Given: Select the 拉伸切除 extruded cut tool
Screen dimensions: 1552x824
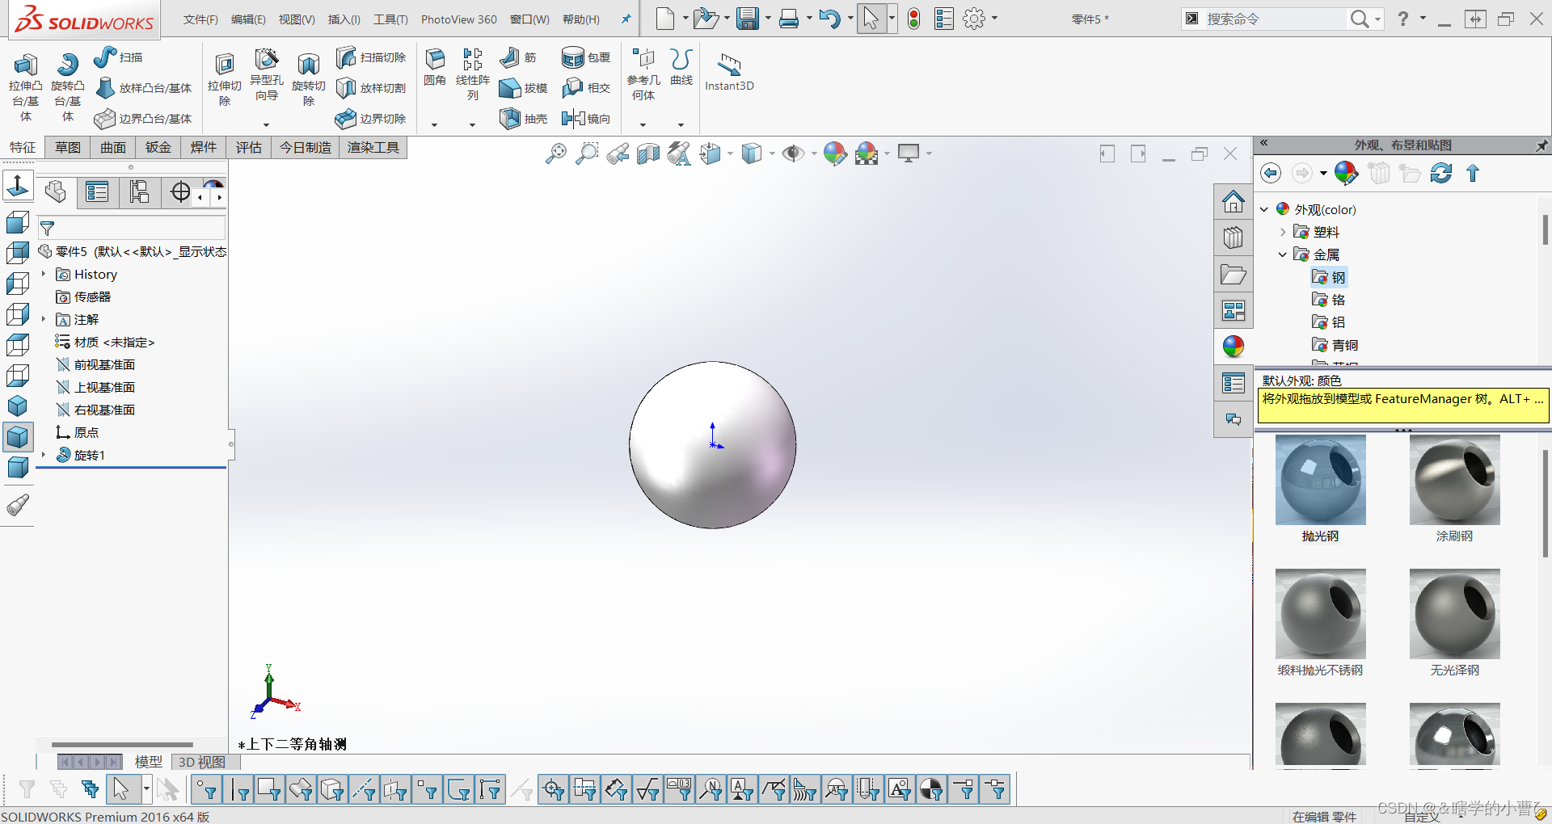Looking at the screenshot, I should pyautogui.click(x=224, y=79).
